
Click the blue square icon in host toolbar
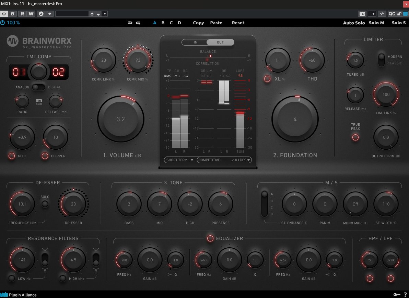coord(405,14)
